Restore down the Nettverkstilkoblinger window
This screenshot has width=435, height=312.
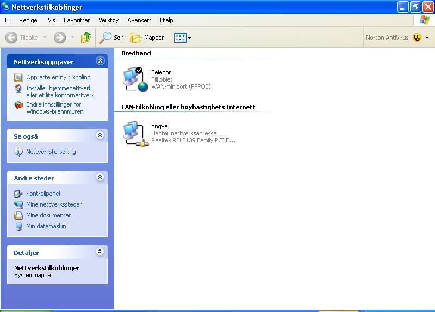click(x=415, y=7)
